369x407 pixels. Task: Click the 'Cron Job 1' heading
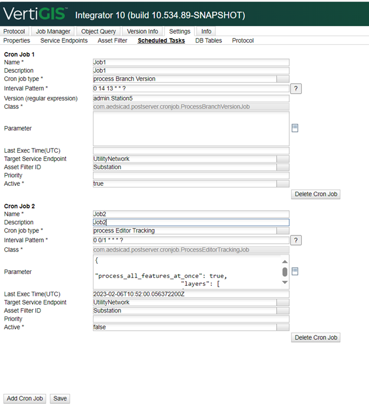pyautogui.click(x=19, y=54)
